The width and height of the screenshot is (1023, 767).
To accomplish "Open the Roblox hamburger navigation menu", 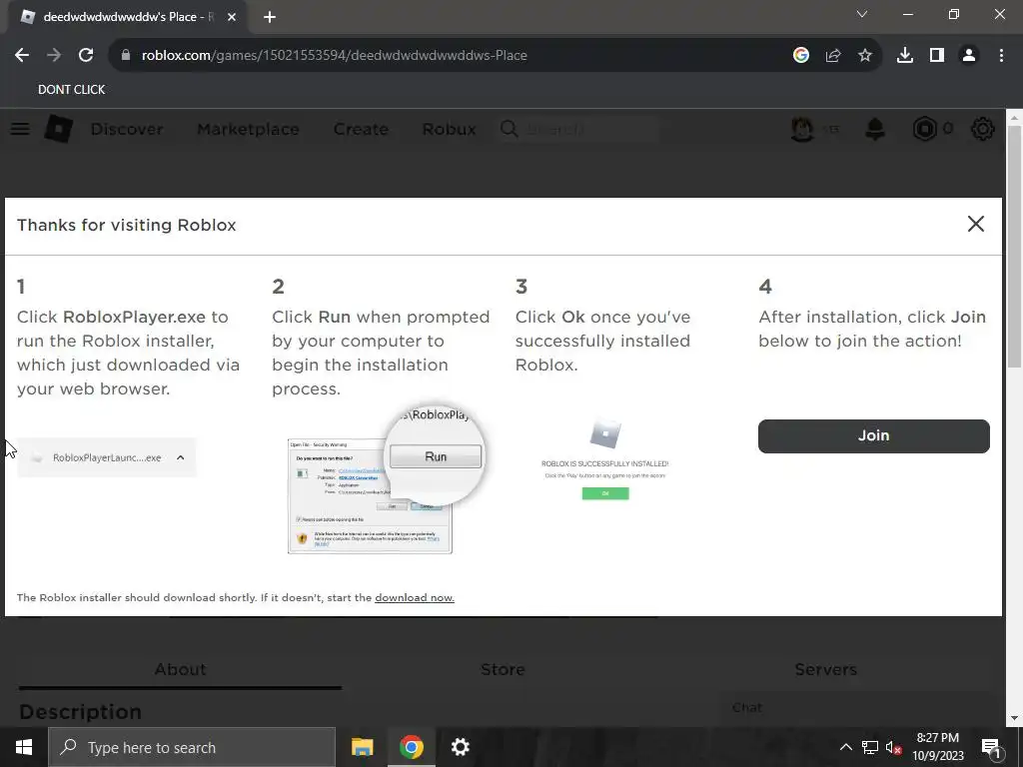I will [x=20, y=129].
